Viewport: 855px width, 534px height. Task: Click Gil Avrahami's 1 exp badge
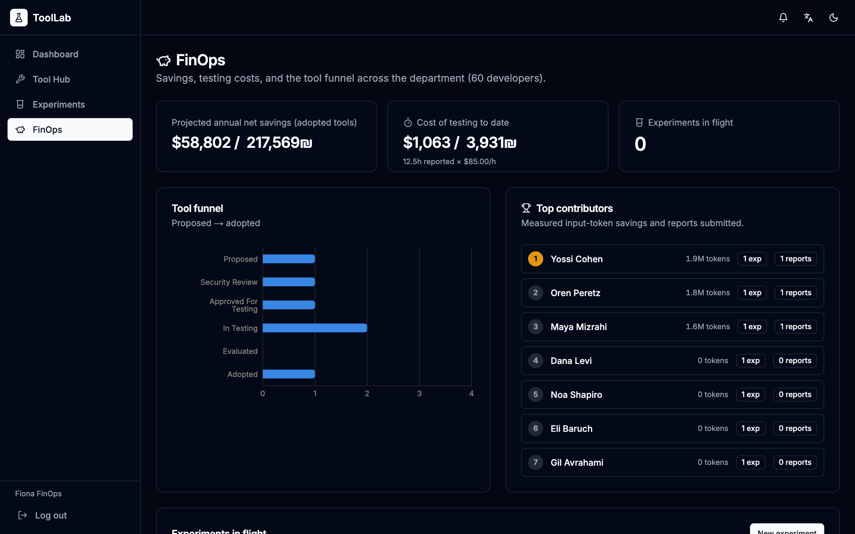coord(750,462)
